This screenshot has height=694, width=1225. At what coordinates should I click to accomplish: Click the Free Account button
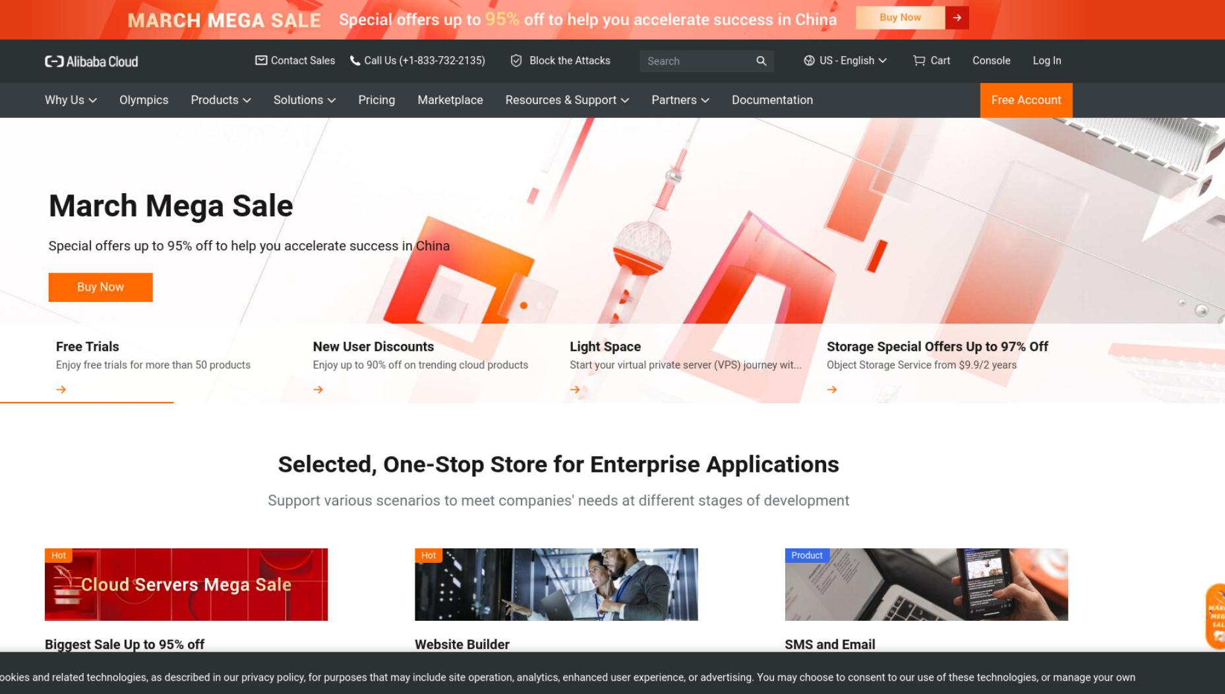pyautogui.click(x=1026, y=100)
